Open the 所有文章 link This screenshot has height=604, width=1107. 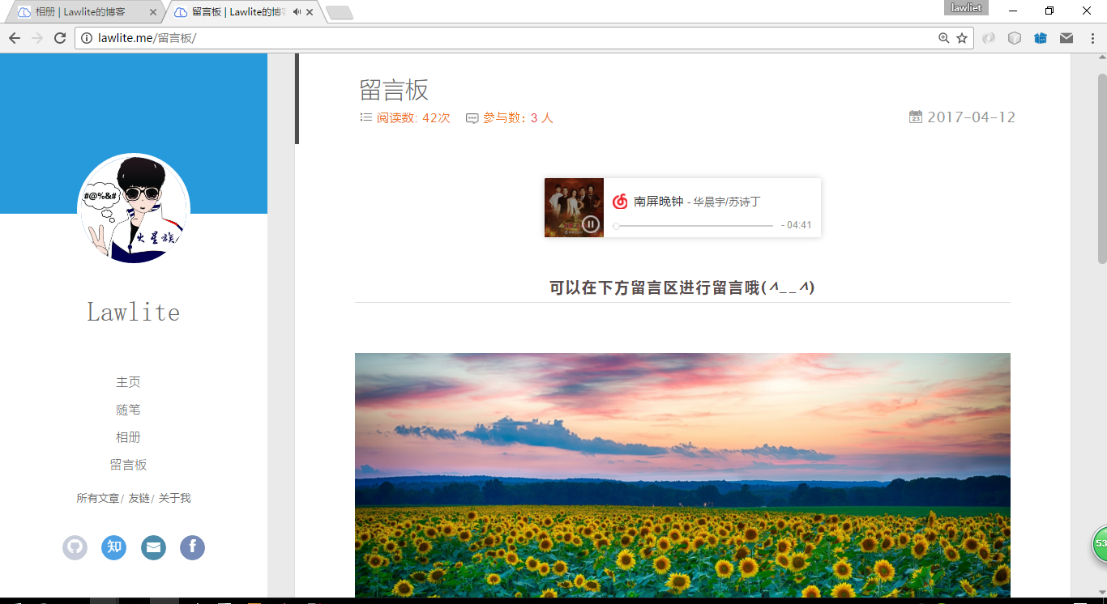click(x=98, y=499)
